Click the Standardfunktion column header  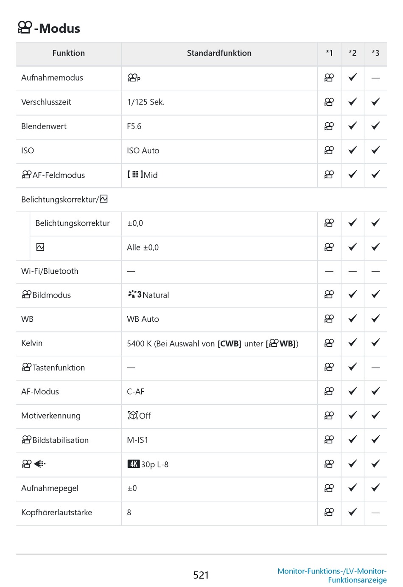[x=219, y=53]
